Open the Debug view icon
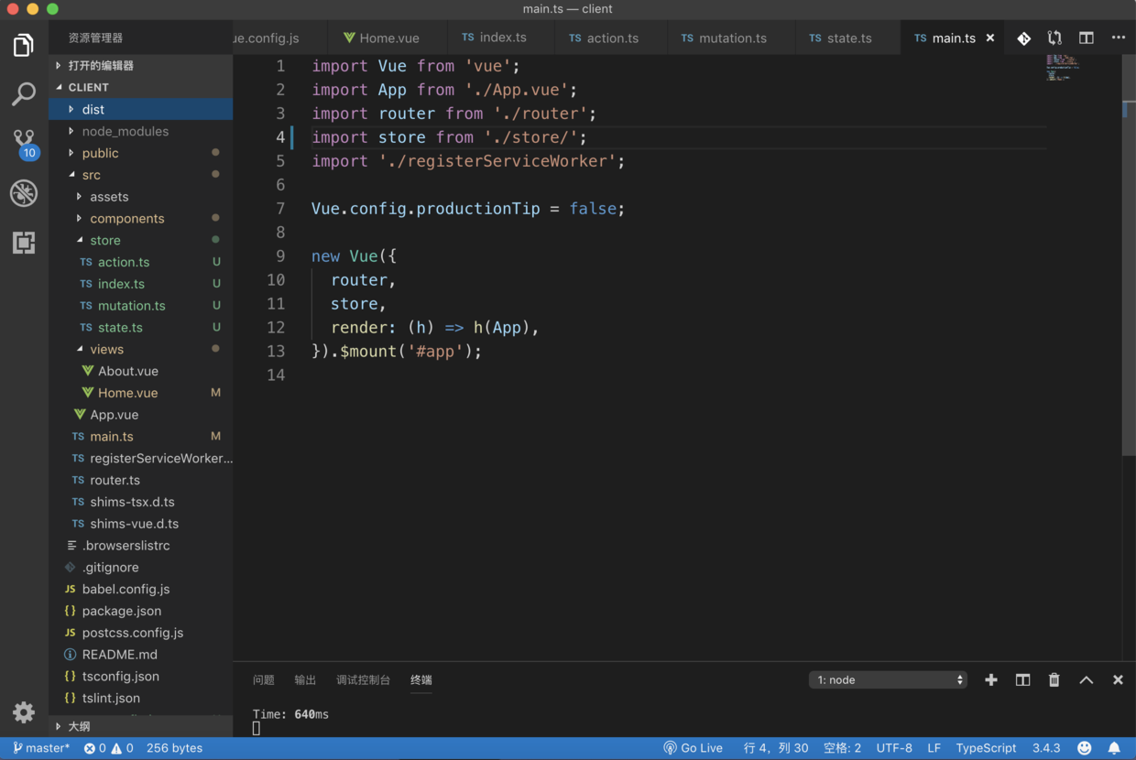Viewport: 1136px width, 760px height. click(x=24, y=193)
